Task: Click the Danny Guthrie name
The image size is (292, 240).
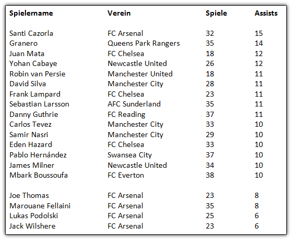Action: [x=34, y=114]
